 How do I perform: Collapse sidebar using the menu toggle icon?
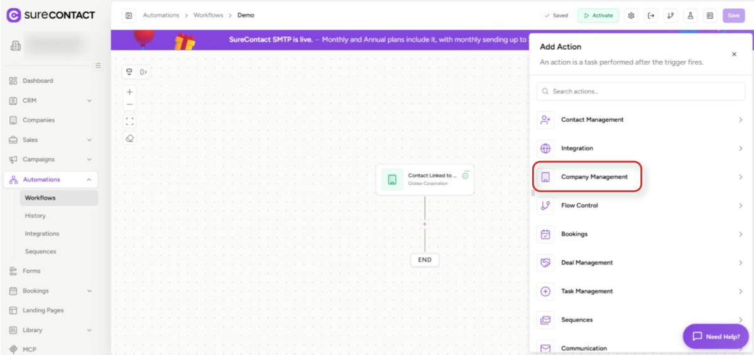click(98, 65)
